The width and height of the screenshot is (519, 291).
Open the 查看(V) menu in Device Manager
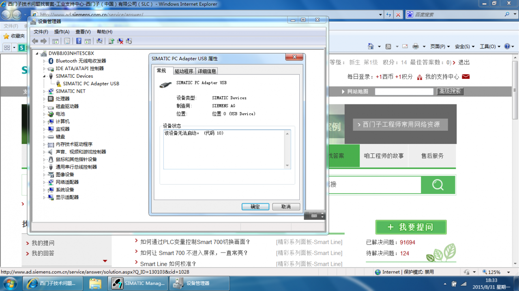tap(83, 32)
